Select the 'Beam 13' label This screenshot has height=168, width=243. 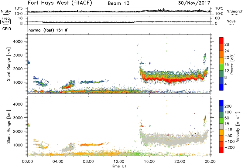coord(118,3)
